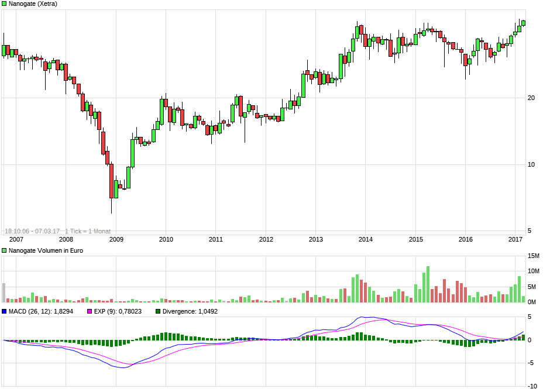
Task: Click the volume axis label 5M
Action: [532, 287]
